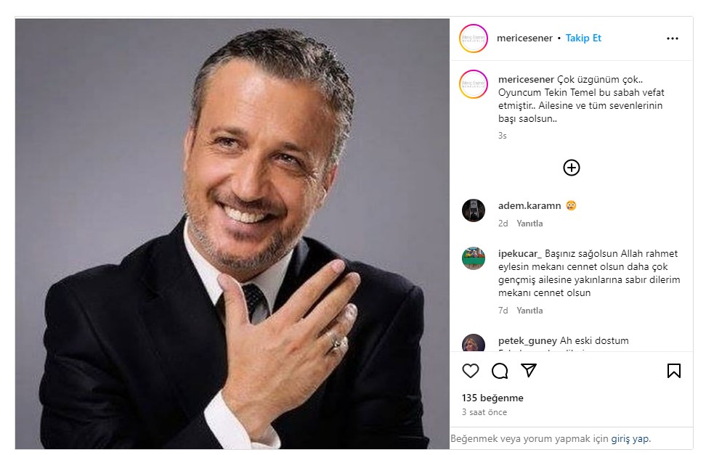706x455 pixels.
Task: Reply to ipekucar_'s comment with Yanıtla
Action: pos(529,311)
